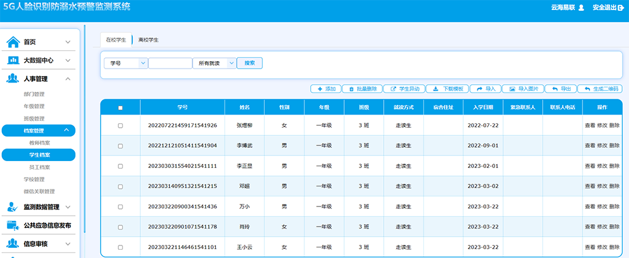
Task: Click the home icon in sidebar
Action: pyautogui.click(x=13, y=42)
